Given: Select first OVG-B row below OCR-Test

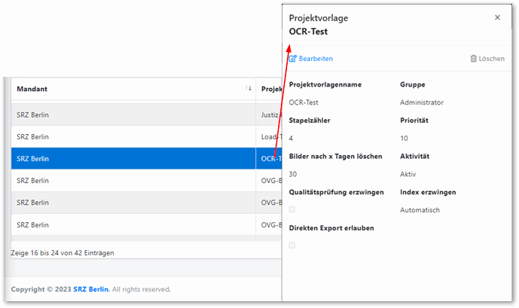Looking at the screenshot, I should 146,180.
